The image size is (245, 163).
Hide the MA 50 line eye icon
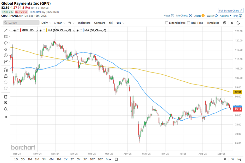pyautogui.click(x=77, y=30)
